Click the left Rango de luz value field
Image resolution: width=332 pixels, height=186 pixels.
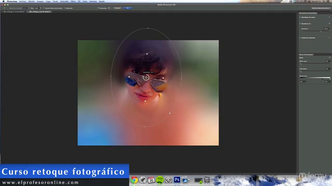click(x=302, y=82)
